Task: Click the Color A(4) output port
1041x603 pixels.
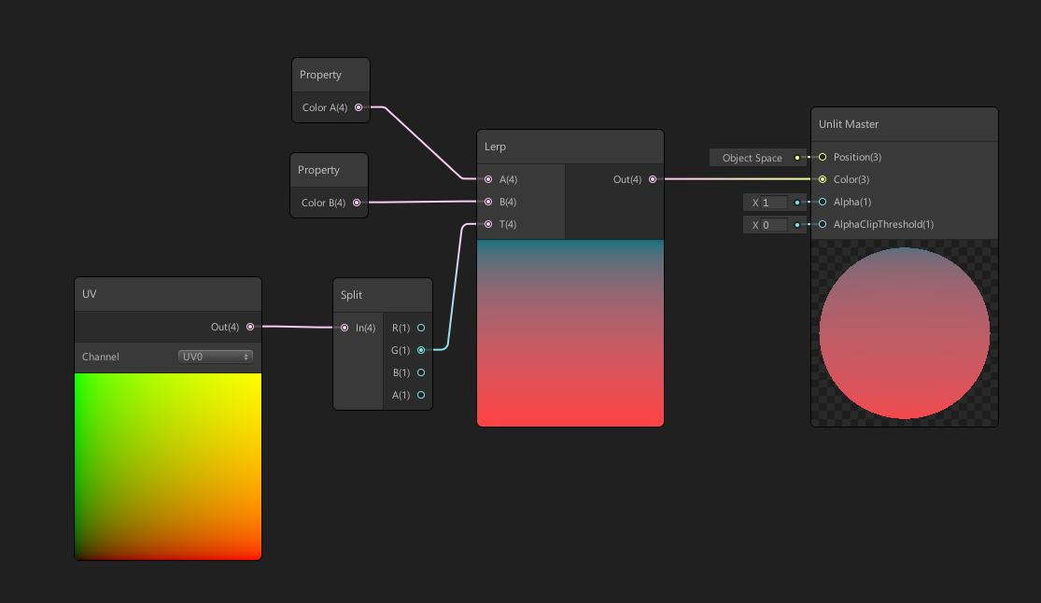Action: click(357, 107)
